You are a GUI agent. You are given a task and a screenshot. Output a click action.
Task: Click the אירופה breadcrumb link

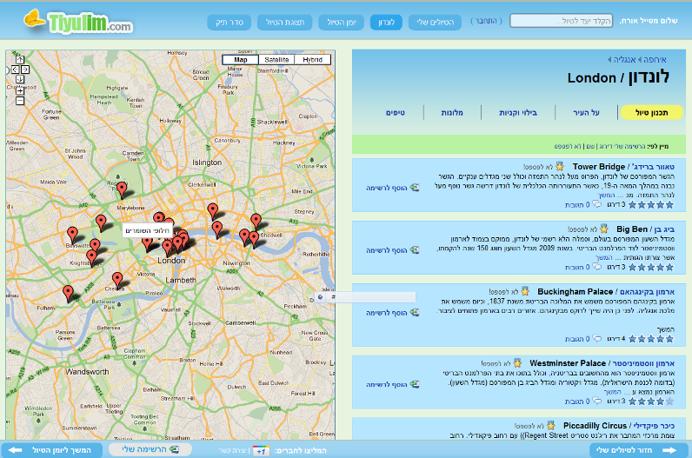tap(655, 60)
